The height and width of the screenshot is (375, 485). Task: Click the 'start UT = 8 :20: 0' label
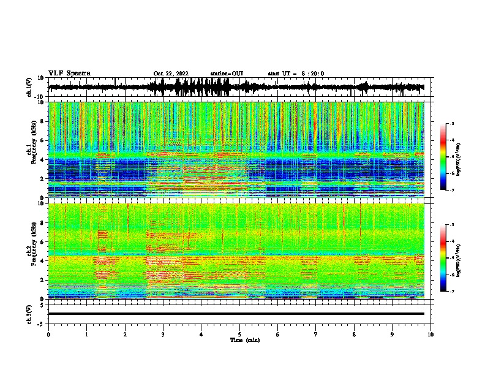coord(296,74)
